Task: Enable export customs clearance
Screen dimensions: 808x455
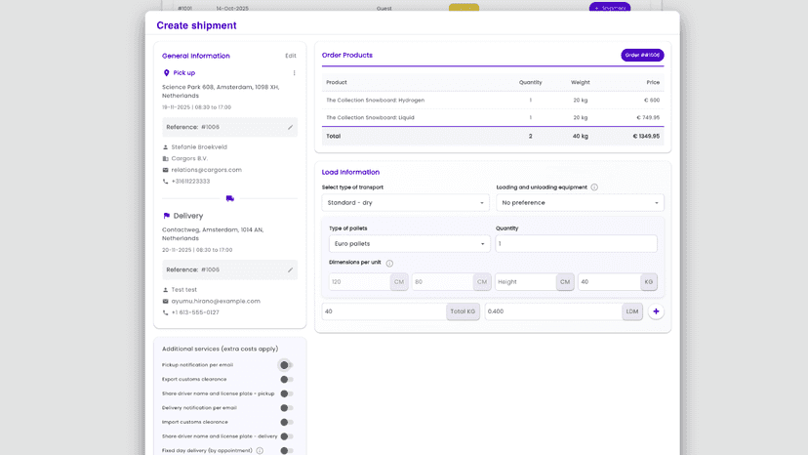Action: [286, 379]
